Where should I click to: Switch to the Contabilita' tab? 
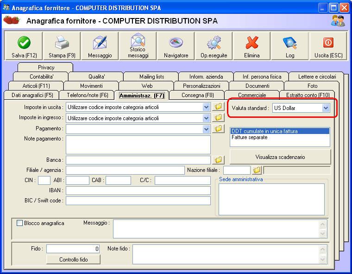click(x=41, y=77)
